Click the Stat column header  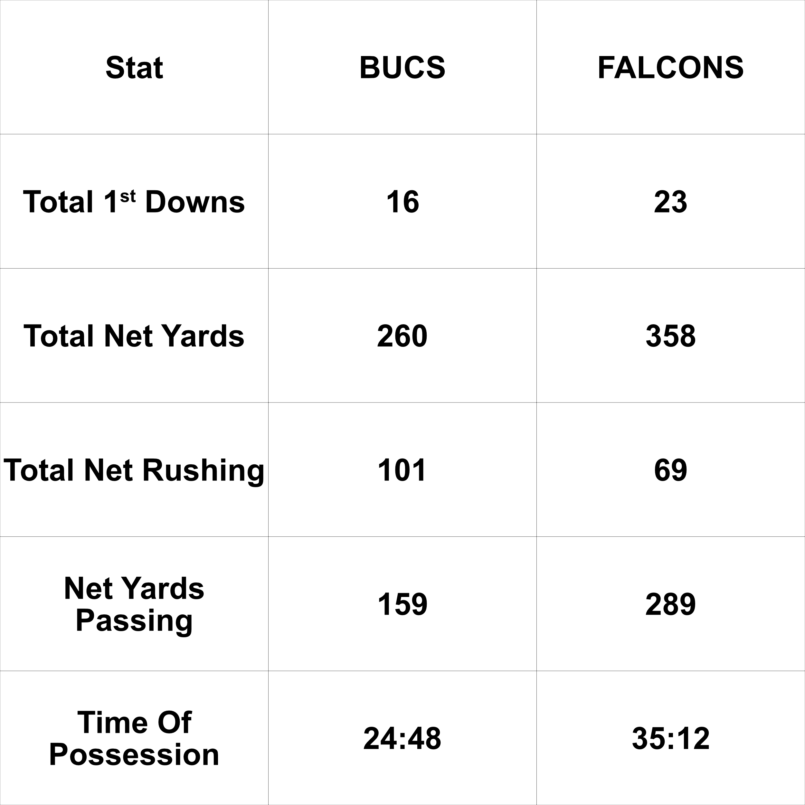[134, 67]
